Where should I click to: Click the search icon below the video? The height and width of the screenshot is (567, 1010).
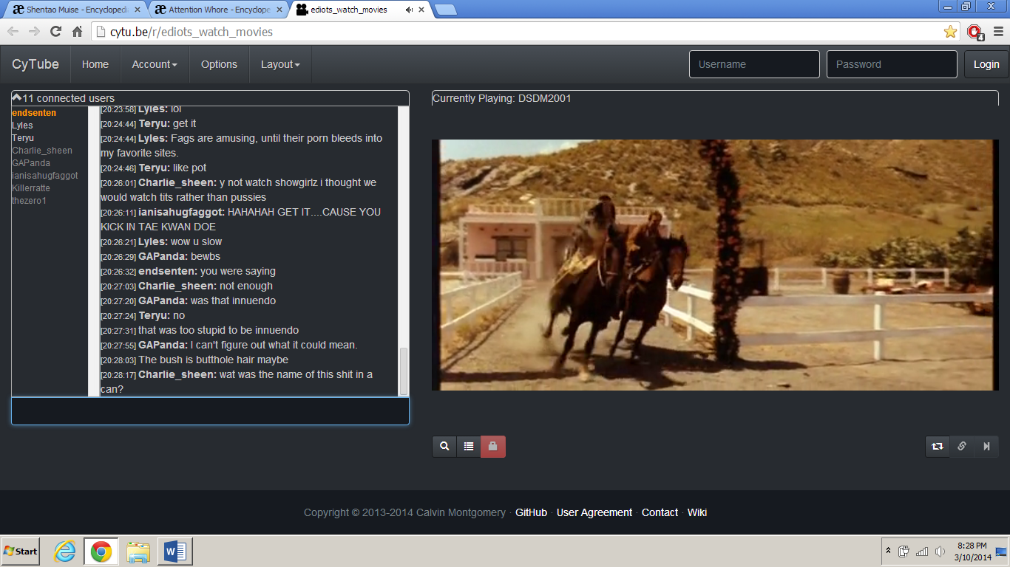click(444, 447)
